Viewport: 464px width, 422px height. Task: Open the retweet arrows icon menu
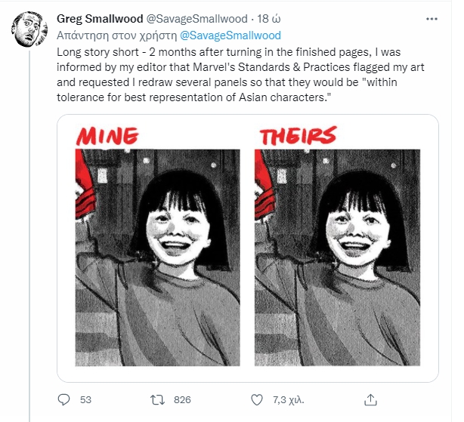[x=159, y=399]
